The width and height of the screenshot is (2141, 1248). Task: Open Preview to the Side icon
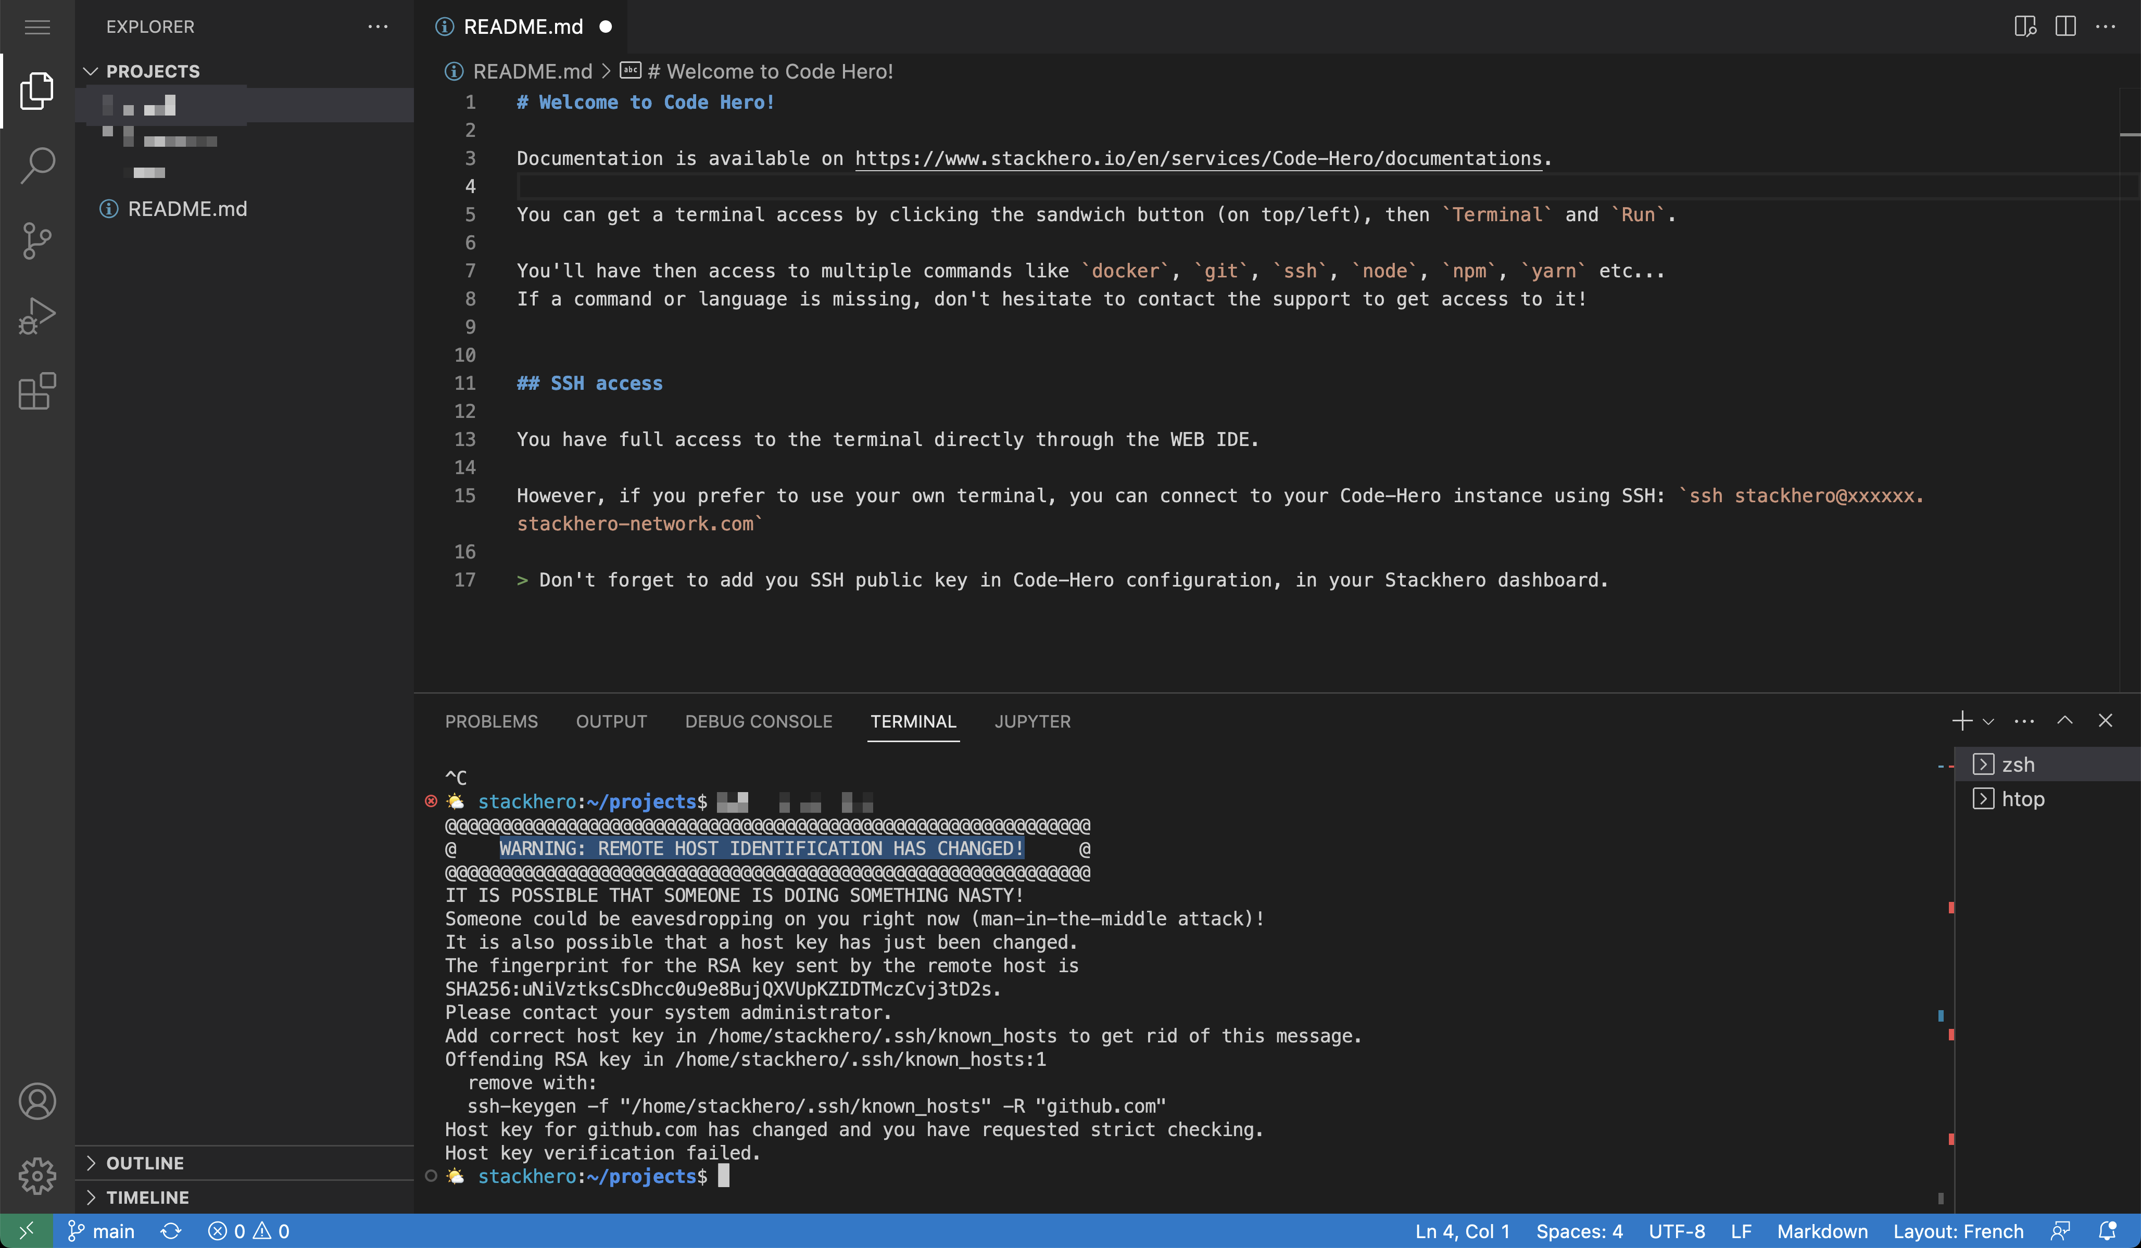(x=2024, y=27)
